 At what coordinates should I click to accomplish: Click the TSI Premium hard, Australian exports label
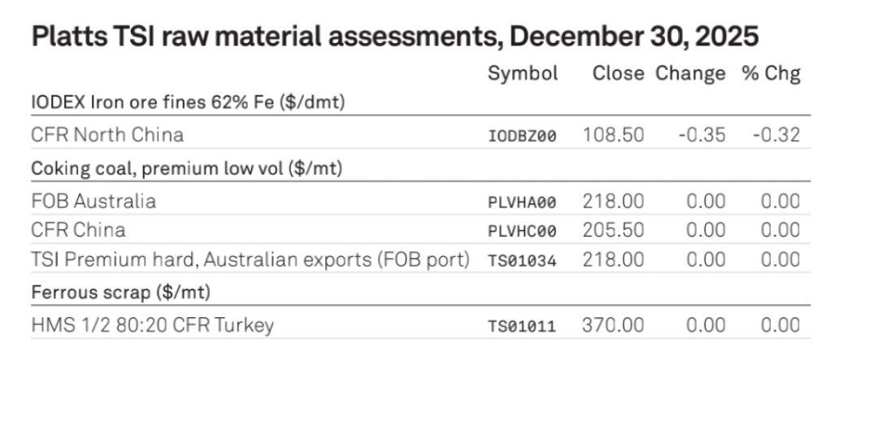[x=250, y=259]
